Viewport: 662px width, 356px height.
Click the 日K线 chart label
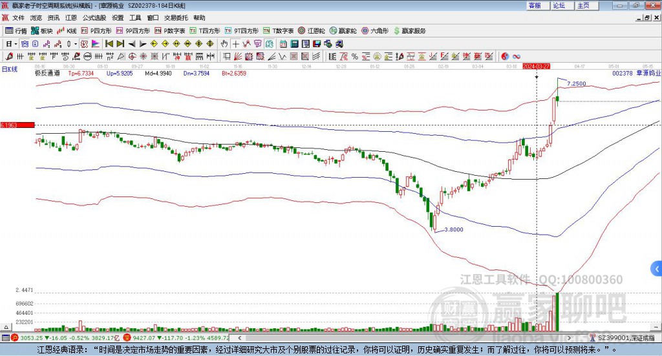tap(10, 70)
